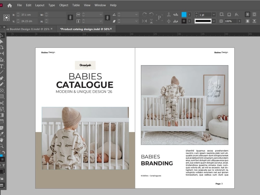Toggle formatting affects text button

(x=3, y=165)
